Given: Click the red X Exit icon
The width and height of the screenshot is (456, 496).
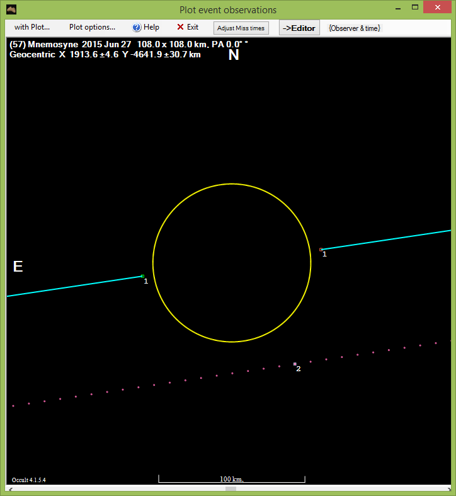Looking at the screenshot, I should [180, 27].
